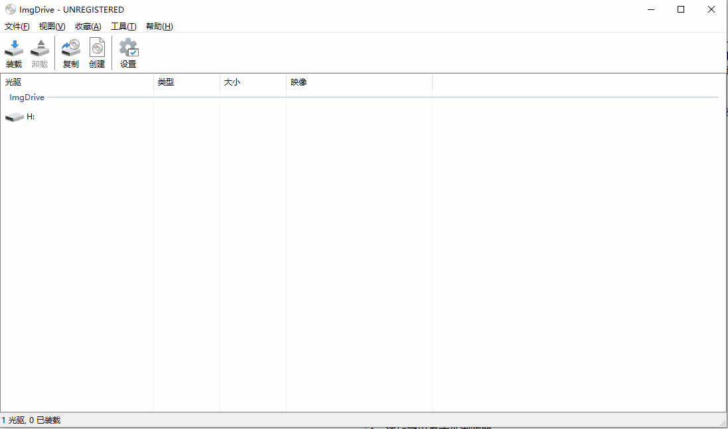This screenshot has height=429, width=728.
Task: Click the Unmount (卸载) toolbar icon
Action: tap(40, 53)
